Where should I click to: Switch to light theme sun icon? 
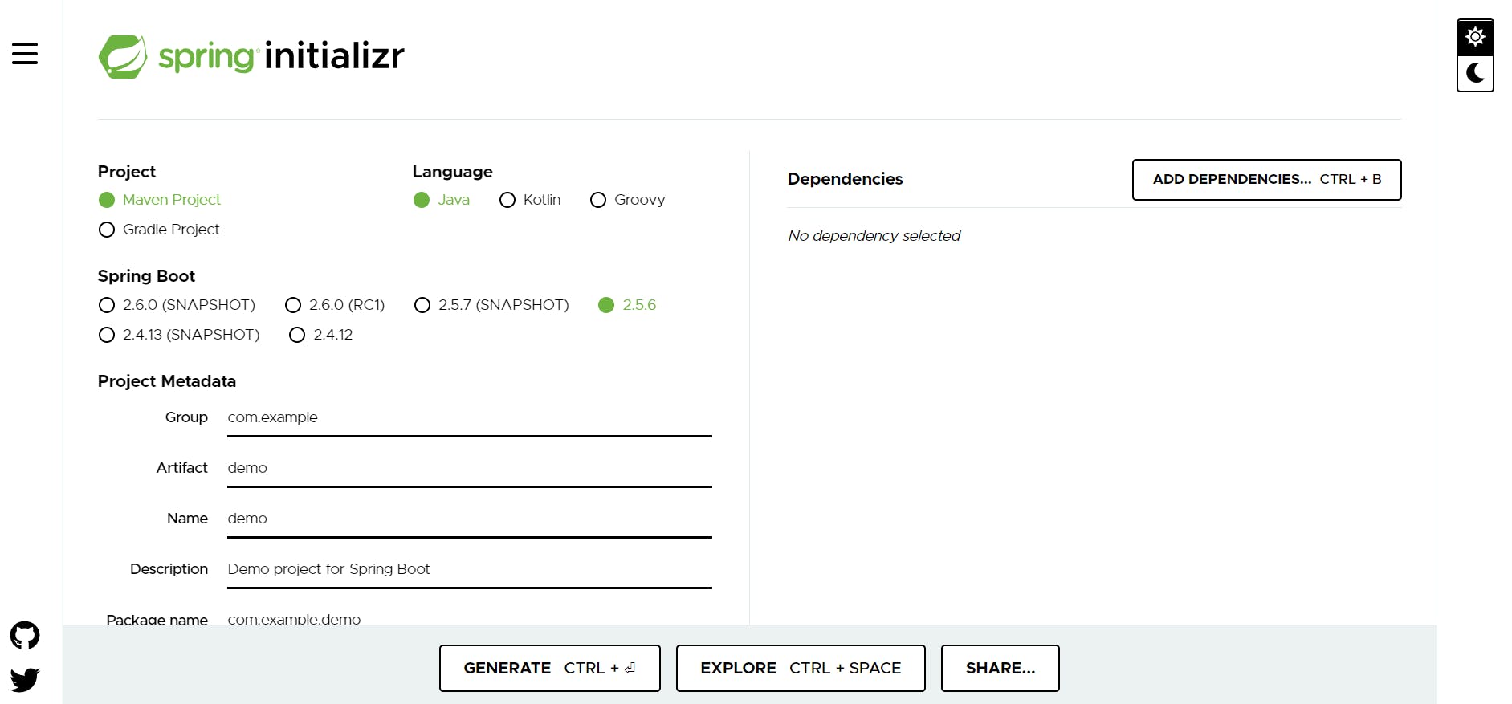[1475, 37]
